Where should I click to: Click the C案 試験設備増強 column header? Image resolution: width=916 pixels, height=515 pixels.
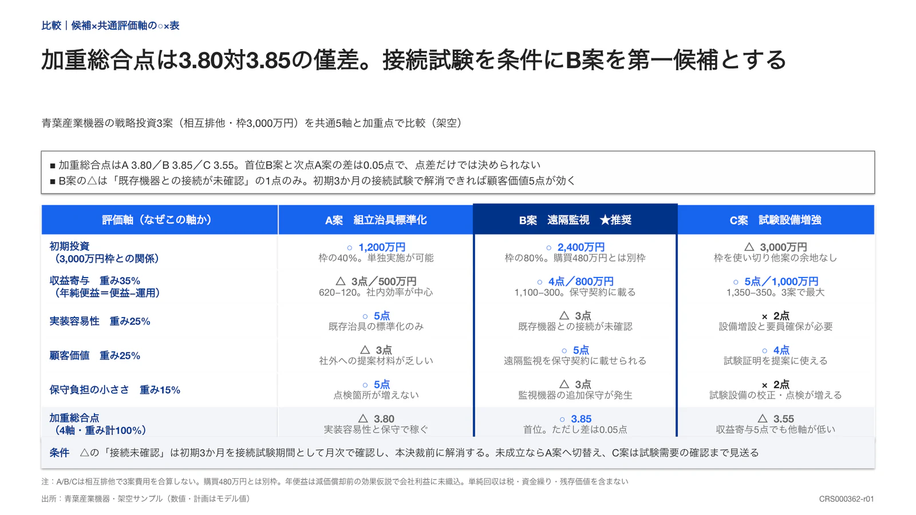776,220
